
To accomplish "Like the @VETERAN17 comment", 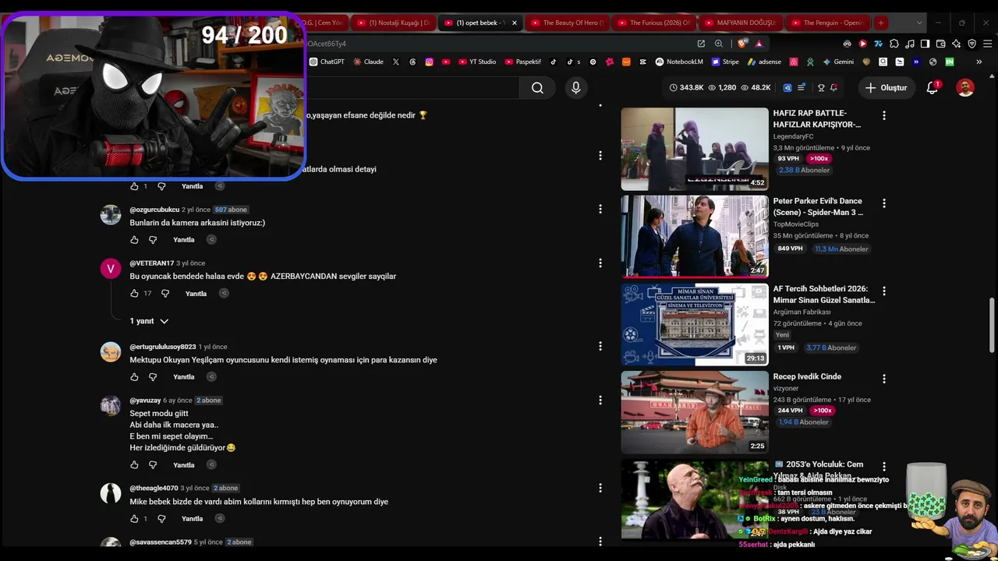I will (x=134, y=294).
